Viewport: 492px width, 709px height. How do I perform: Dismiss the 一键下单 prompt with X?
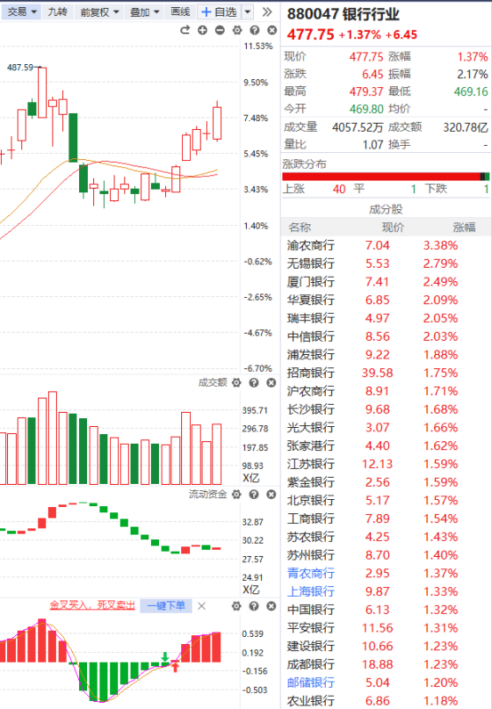point(202,606)
